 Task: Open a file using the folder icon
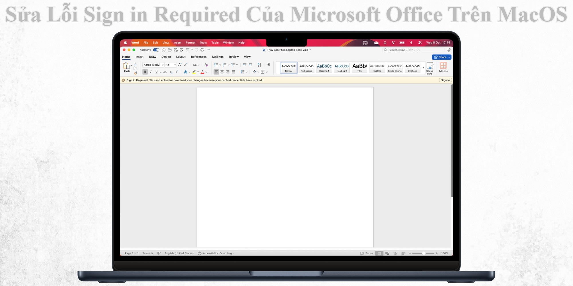[x=170, y=50]
